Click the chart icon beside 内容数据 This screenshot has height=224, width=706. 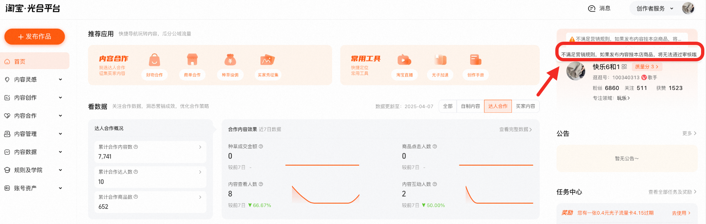point(7,152)
